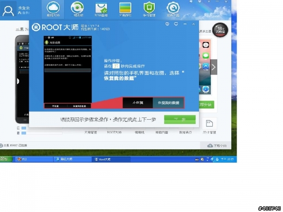Viewport: 283px width, 212px height.
Task: Select the 刷机大师 cloud tab
Action: click(53, 9)
